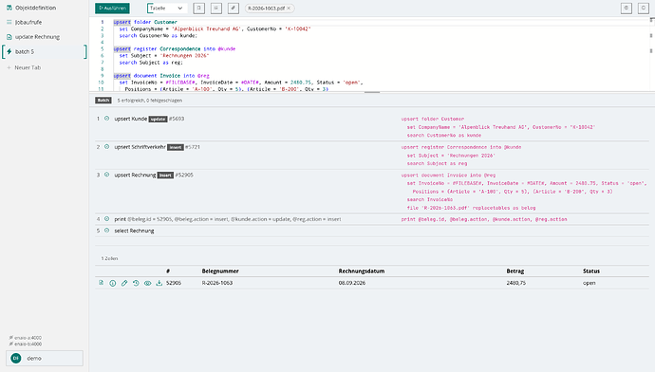Place the cursor on line 6 set Subject
This screenshot has width=655, height=372.
point(163,56)
